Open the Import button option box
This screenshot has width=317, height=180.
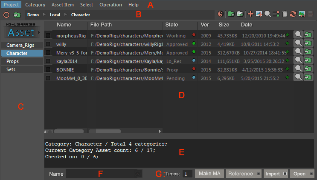click(x=285, y=174)
